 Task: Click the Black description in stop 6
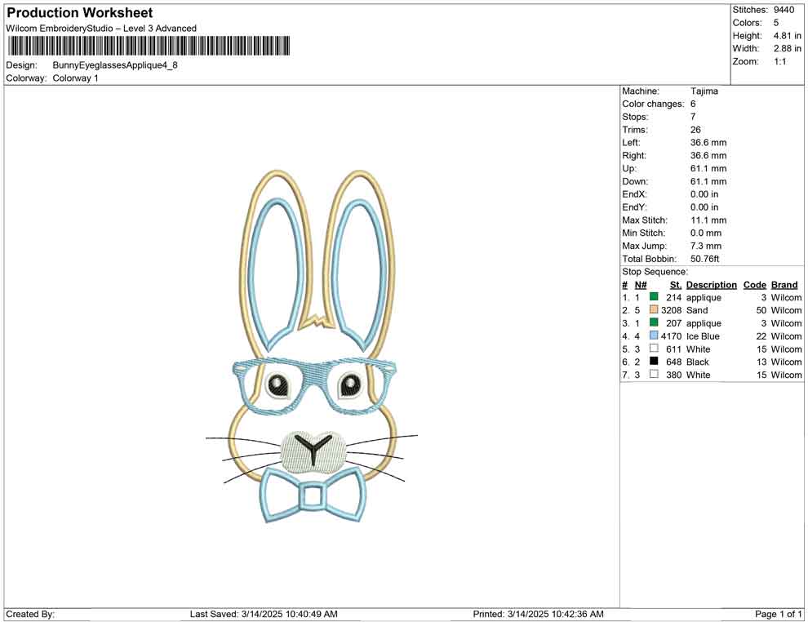pos(698,362)
